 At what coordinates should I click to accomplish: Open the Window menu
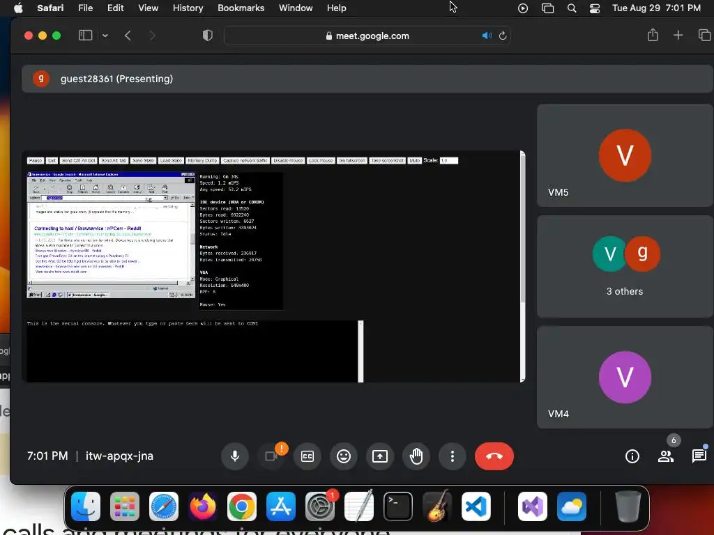point(296,8)
